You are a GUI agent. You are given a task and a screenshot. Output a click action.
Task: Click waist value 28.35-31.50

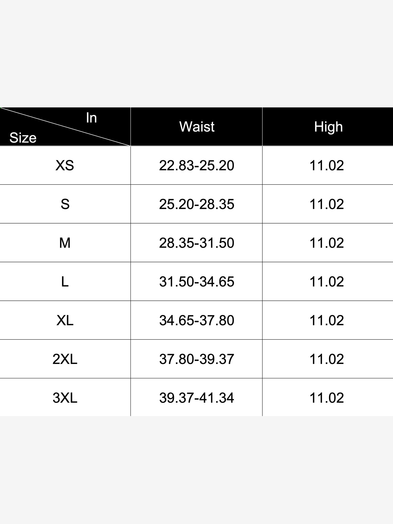coord(196,243)
